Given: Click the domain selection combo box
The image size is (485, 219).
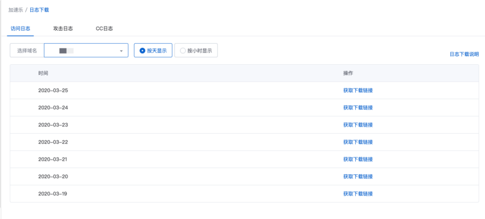Looking at the screenshot, I should (86, 51).
